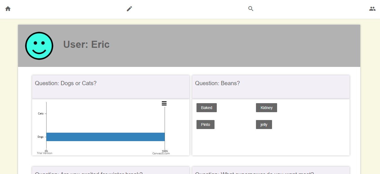Click the search magnifier icon
The width and height of the screenshot is (380, 174).
click(251, 8)
